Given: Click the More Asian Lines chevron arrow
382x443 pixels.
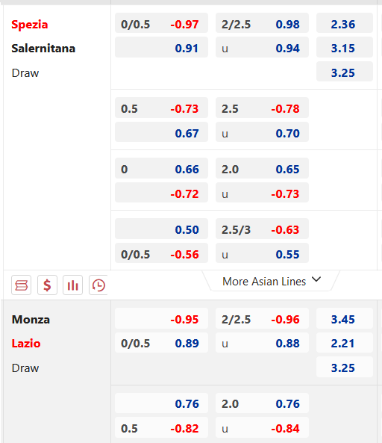Looking at the screenshot, I should pyautogui.click(x=316, y=279).
